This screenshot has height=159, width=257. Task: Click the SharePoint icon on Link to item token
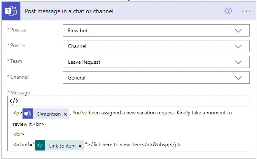40,145
